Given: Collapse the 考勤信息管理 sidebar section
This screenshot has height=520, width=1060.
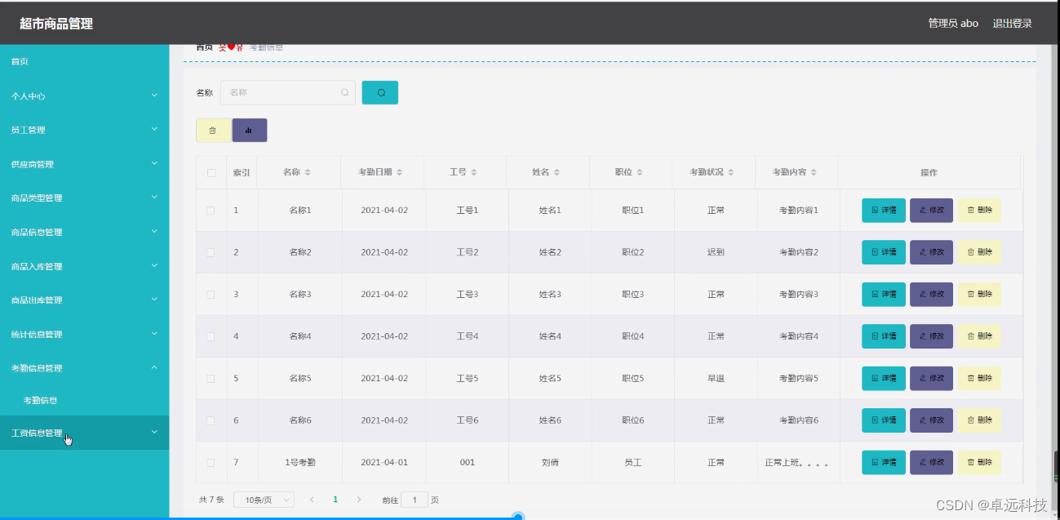Looking at the screenshot, I should tap(84, 367).
